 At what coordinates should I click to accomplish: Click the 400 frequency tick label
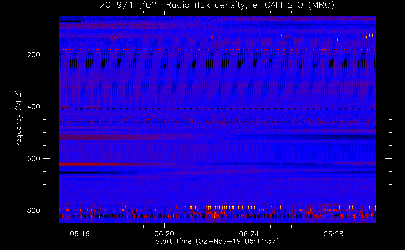click(x=34, y=107)
